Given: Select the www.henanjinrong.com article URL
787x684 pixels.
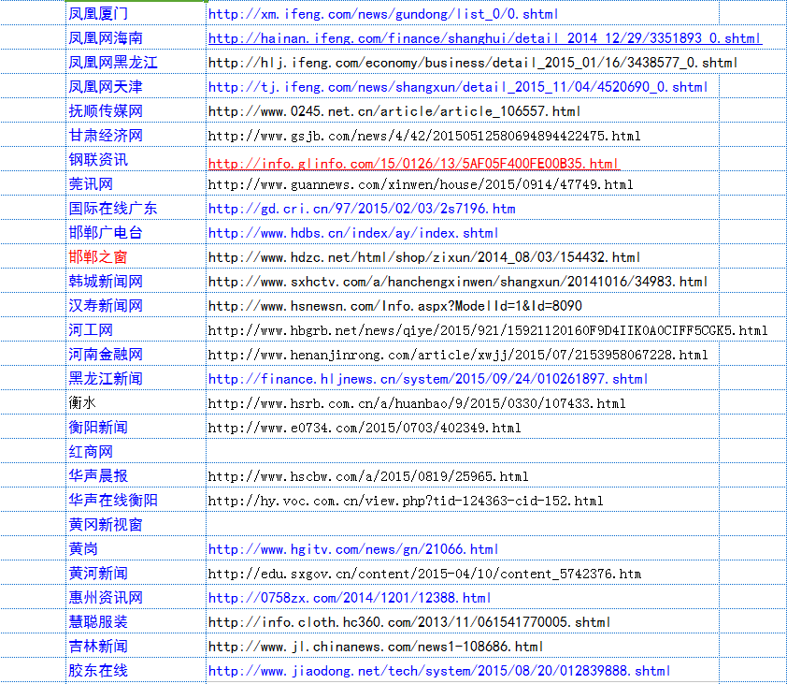Looking at the screenshot, I should click(458, 355).
